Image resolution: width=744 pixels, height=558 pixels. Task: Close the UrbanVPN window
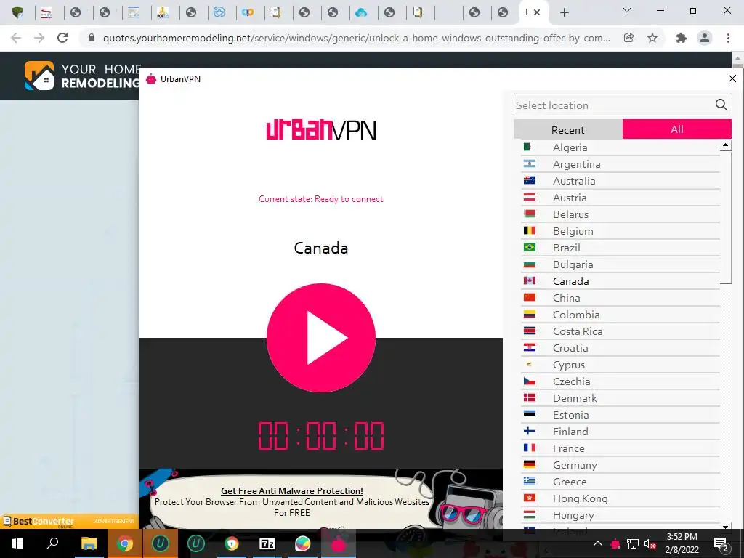732,78
